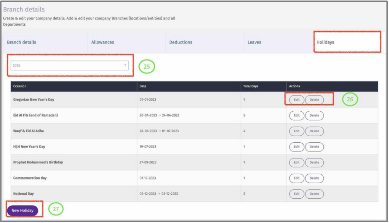Screen dimensions: 389x223
Task: Delete Hijri New Year's Day holiday
Action: (x=314, y=147)
